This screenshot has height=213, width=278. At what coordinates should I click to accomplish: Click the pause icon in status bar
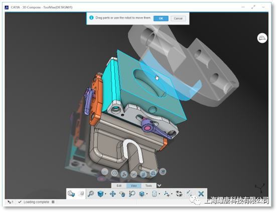coord(53,202)
